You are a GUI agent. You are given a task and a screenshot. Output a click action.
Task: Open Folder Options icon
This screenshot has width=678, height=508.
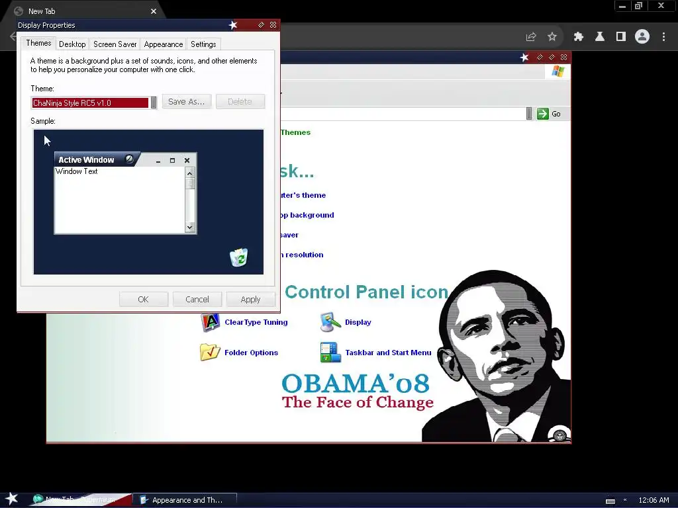210,353
